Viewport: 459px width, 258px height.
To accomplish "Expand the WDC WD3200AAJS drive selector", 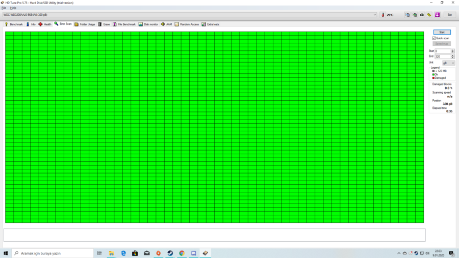I will click(x=190, y=15).
